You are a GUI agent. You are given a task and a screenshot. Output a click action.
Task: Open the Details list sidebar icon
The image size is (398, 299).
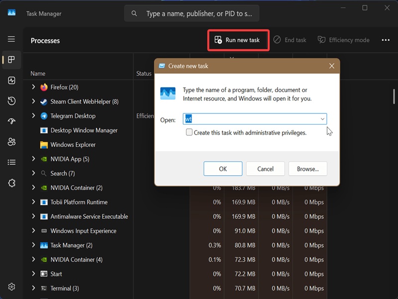point(11,162)
